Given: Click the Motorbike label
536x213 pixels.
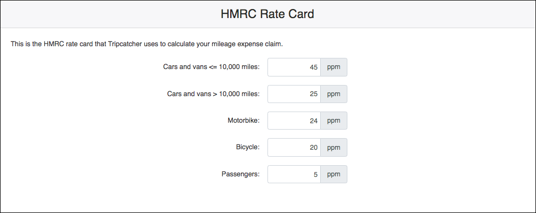Looking at the screenshot, I should (x=243, y=121).
